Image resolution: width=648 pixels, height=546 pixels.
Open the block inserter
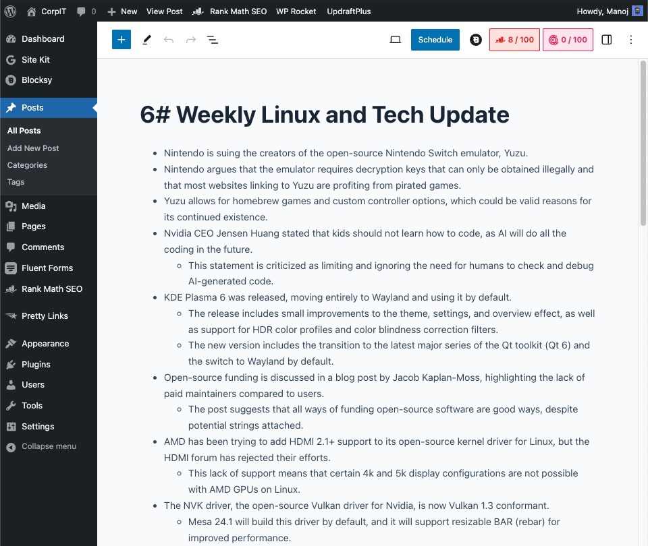point(122,40)
